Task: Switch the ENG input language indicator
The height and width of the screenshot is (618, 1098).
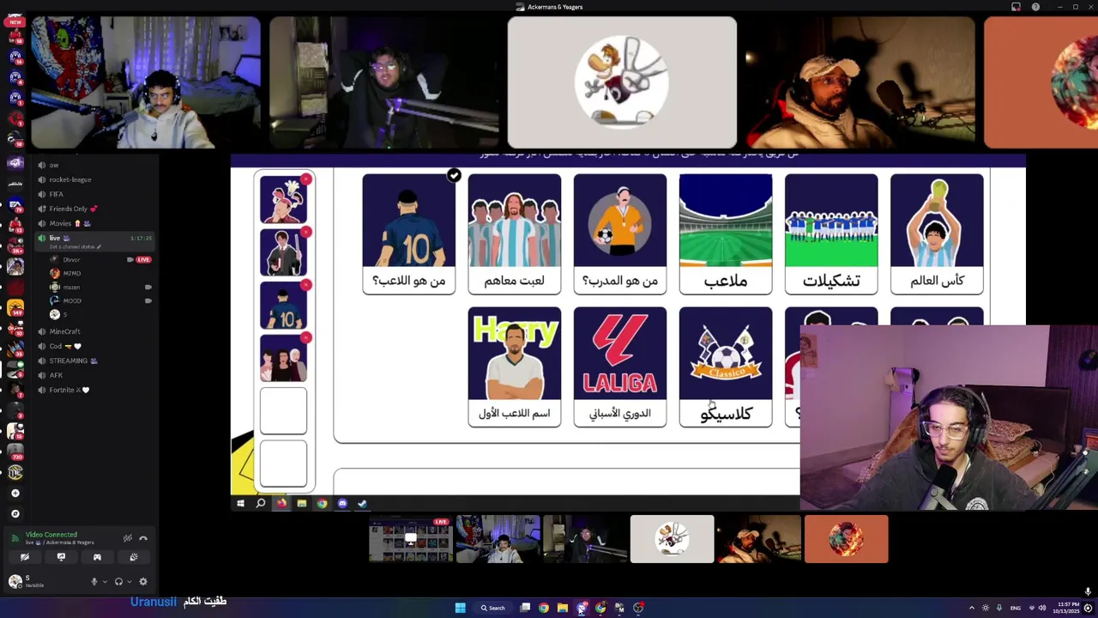Action: (x=1016, y=608)
